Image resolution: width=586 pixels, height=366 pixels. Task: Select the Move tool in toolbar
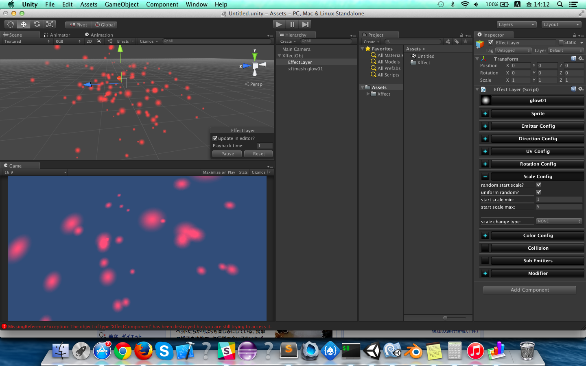point(24,24)
